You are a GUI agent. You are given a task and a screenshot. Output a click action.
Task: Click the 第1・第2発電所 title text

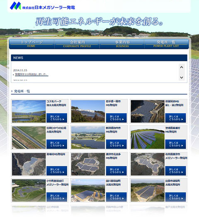(x=174, y=103)
